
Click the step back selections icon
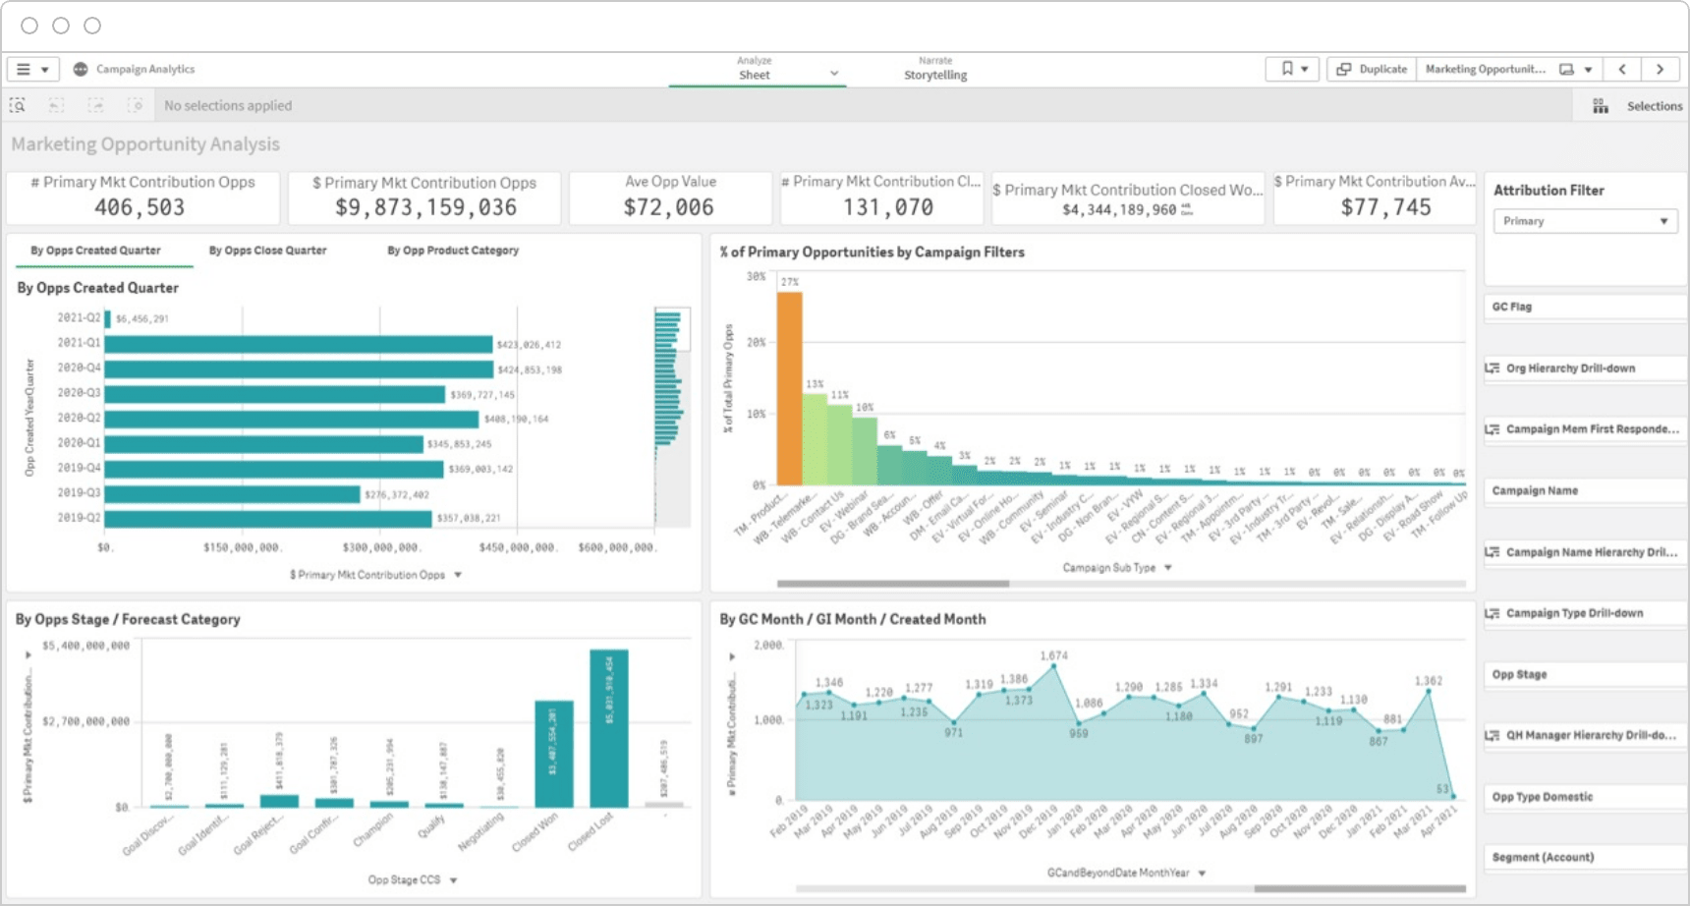57,105
